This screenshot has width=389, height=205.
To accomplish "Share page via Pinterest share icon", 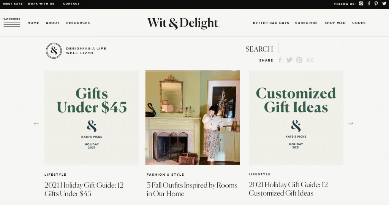I will 299,60.
